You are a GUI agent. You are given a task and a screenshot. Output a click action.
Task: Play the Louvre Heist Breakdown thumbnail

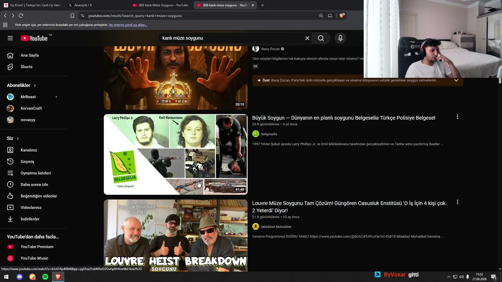pos(176,235)
